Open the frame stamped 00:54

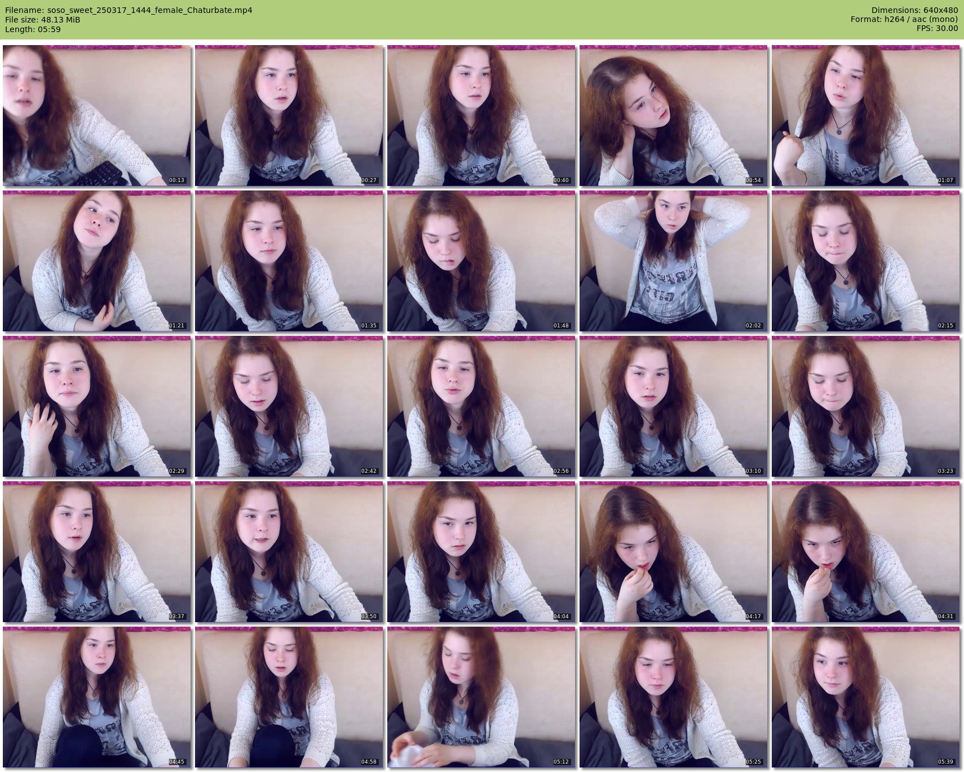(674, 116)
